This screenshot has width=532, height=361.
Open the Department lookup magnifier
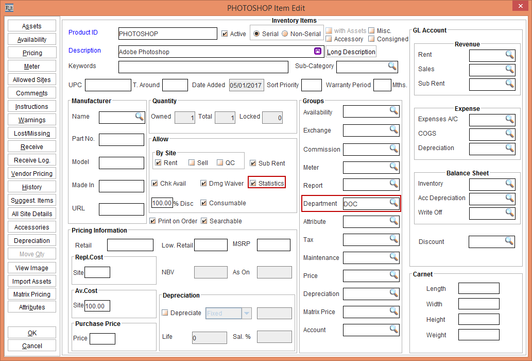(x=393, y=202)
